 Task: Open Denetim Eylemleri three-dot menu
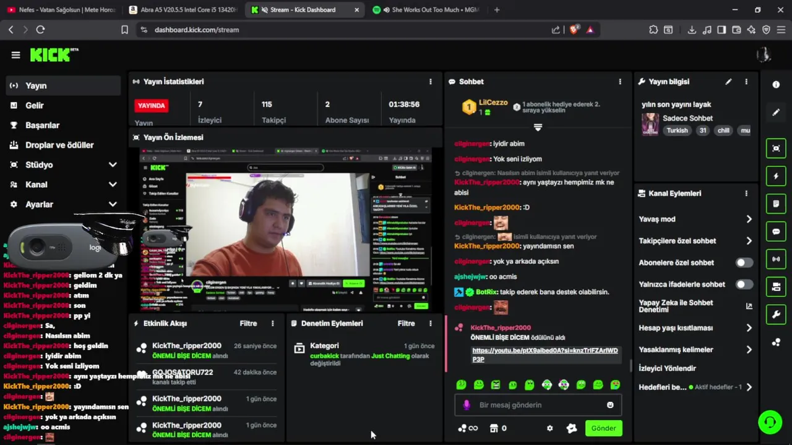click(x=431, y=323)
